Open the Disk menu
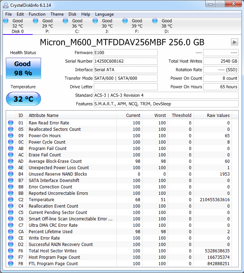This screenshot has width=244, height=273. pos(72,14)
